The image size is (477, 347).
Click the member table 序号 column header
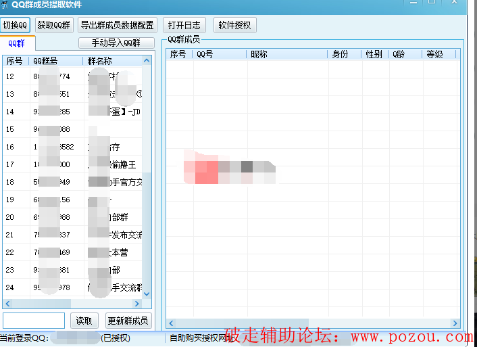click(180, 54)
